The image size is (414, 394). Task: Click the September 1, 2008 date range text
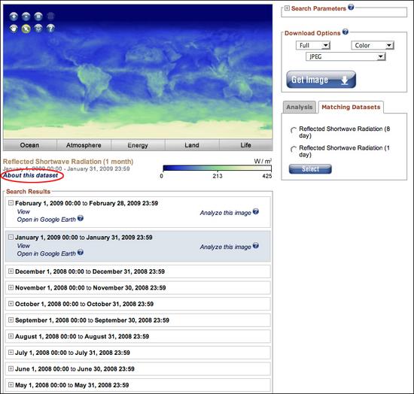[92, 320]
